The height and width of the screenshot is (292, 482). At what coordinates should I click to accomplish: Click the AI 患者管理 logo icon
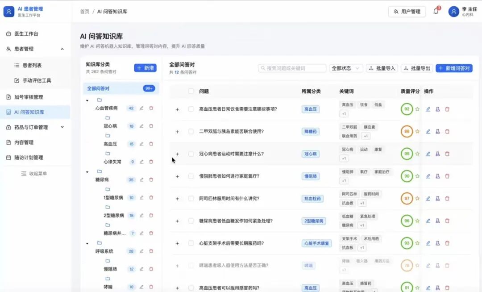click(x=9, y=12)
